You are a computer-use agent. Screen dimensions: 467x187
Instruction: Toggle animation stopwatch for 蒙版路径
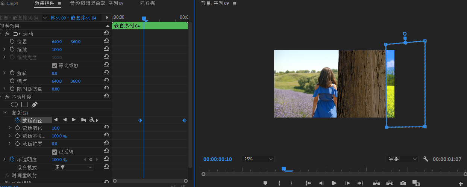click(17, 120)
